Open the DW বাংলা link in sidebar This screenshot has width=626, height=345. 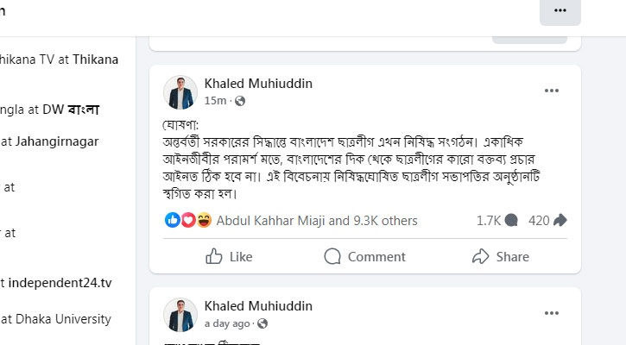pos(77,110)
